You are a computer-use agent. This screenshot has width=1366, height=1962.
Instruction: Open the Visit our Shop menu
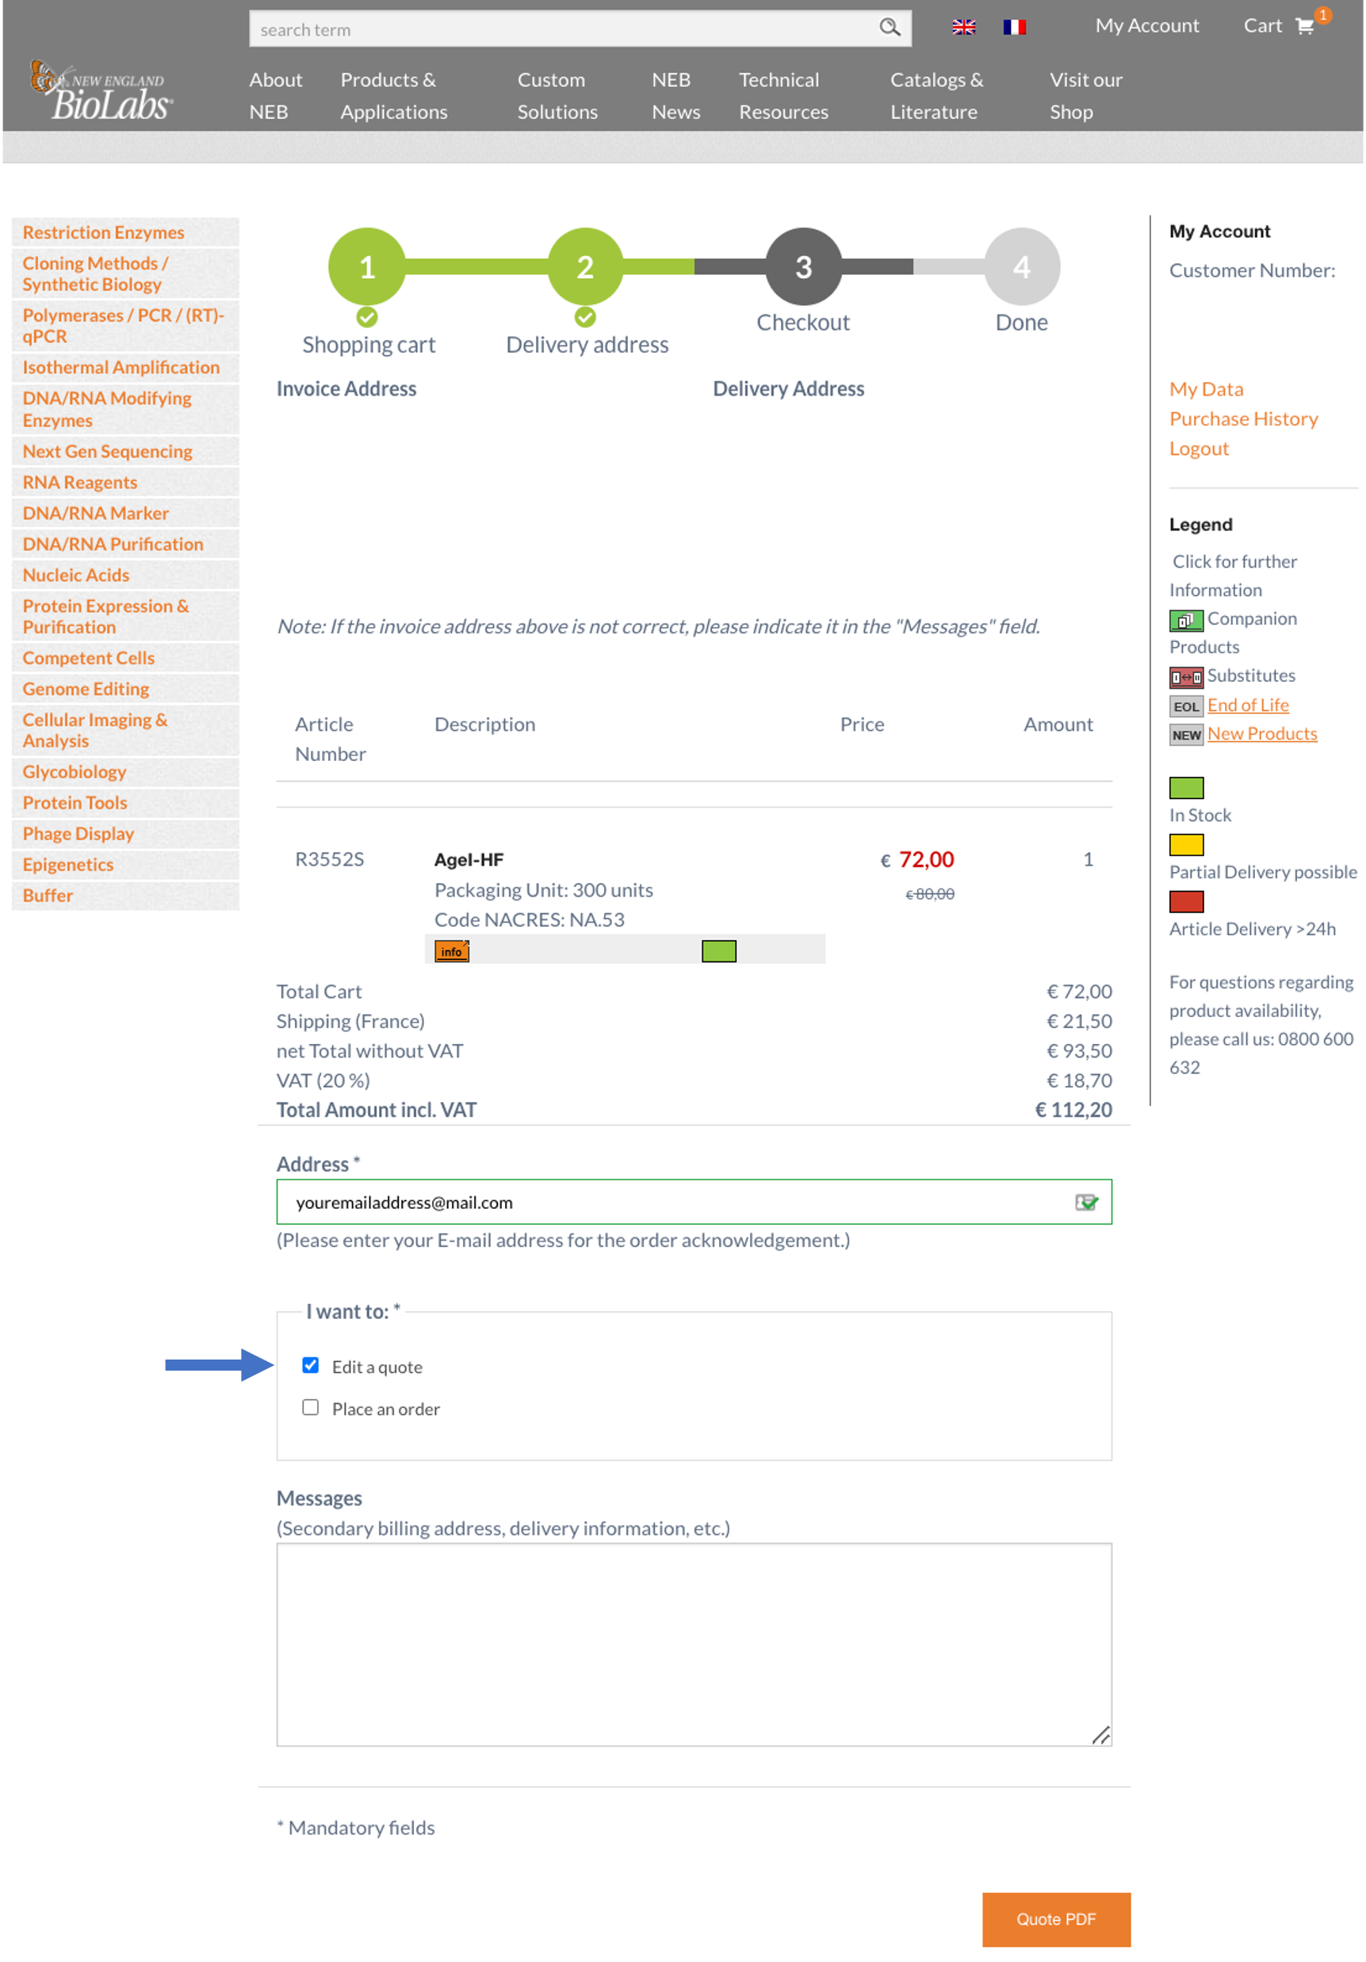1085,96
